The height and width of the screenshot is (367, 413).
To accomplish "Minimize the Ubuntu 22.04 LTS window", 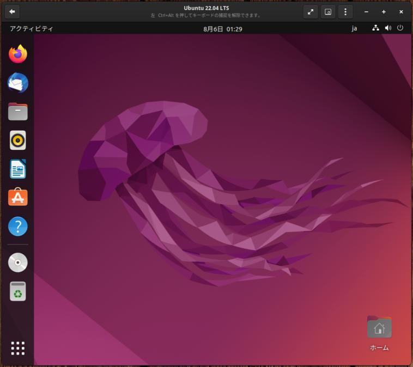I will tap(366, 12).
